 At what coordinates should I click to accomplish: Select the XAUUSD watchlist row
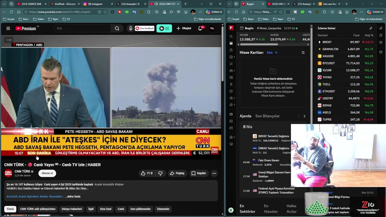tap(345, 56)
